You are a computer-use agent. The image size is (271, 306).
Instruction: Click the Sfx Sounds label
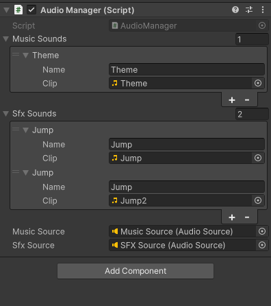pos(34,114)
